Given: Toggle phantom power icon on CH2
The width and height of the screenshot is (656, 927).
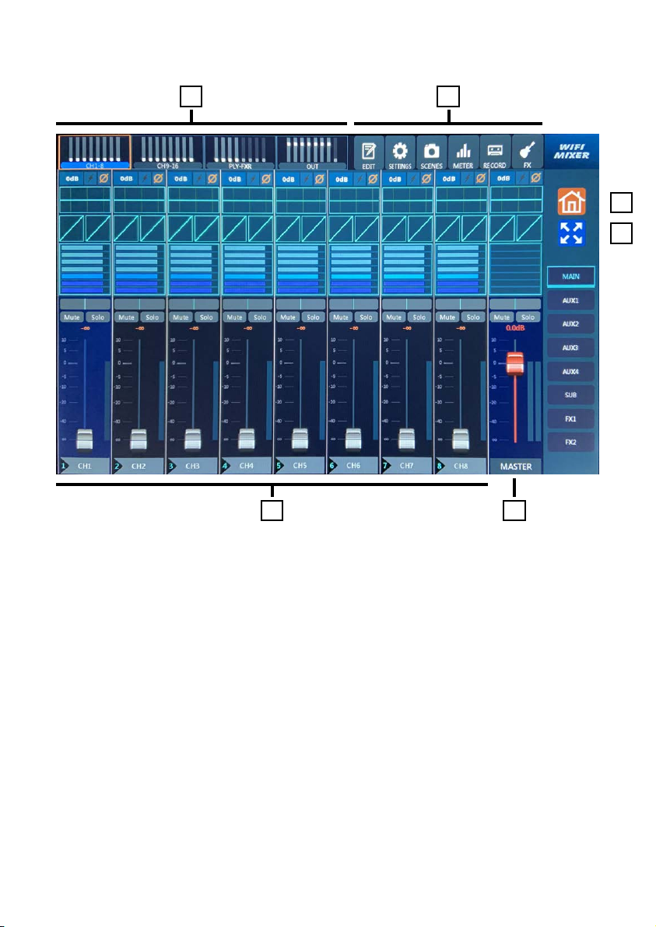Looking at the screenshot, I should pos(145,178).
